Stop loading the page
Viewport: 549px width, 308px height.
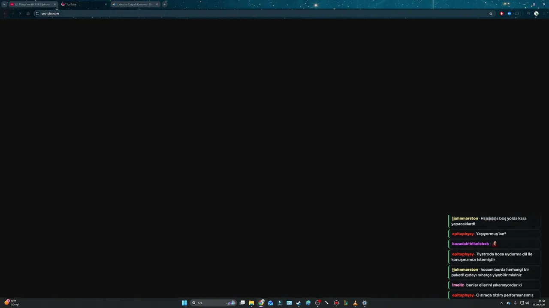tap(20, 13)
